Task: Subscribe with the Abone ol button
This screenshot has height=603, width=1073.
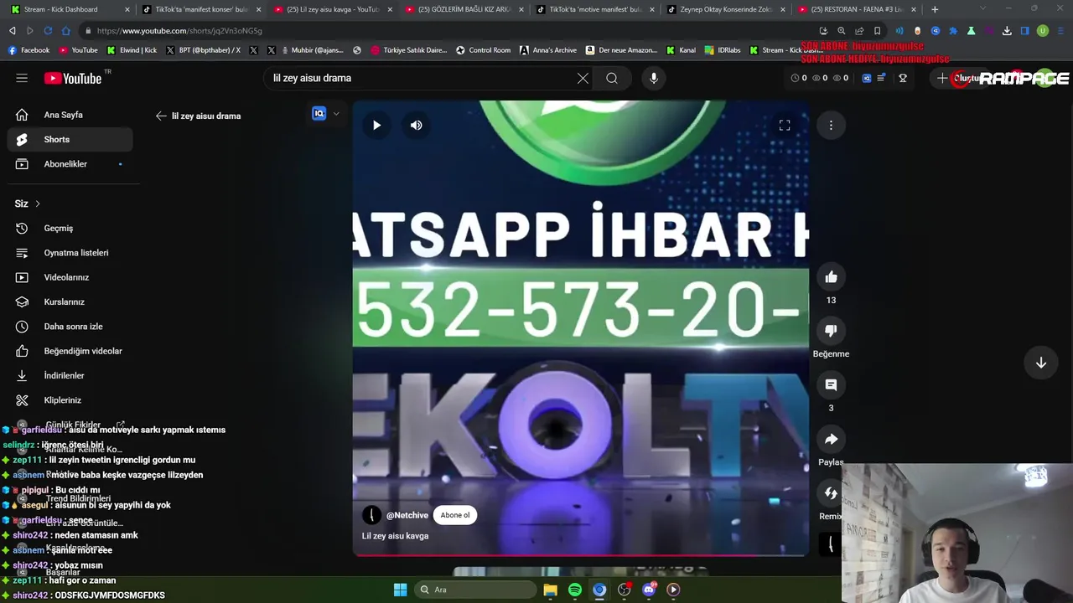Action: pos(455,515)
